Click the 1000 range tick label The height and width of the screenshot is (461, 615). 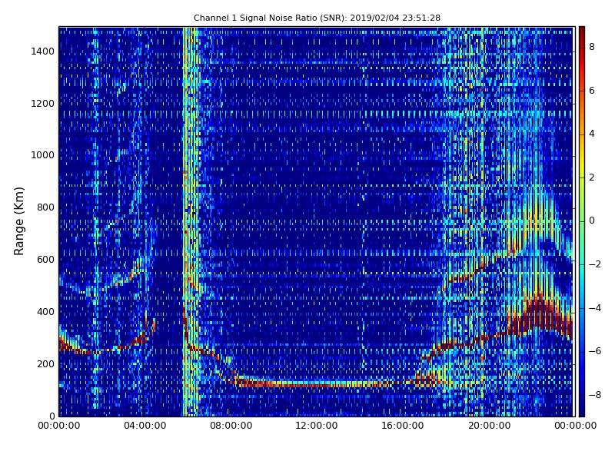(43, 155)
